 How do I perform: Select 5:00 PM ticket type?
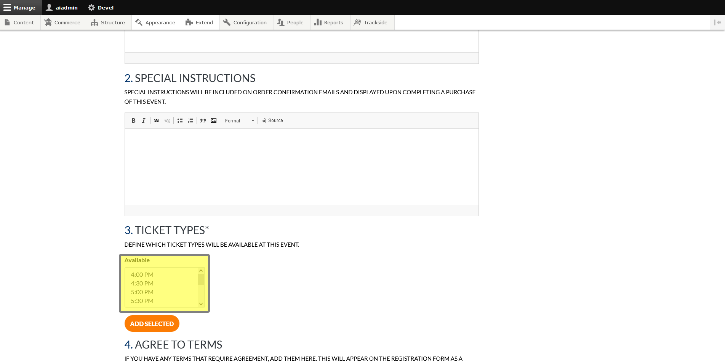[142, 292]
